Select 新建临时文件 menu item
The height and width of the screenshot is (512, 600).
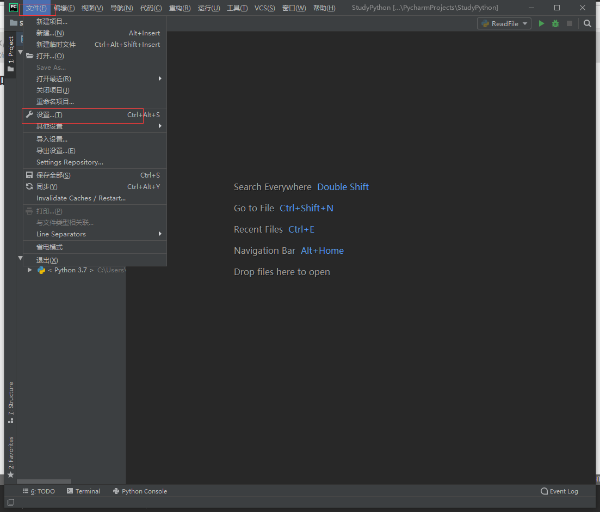pos(95,45)
